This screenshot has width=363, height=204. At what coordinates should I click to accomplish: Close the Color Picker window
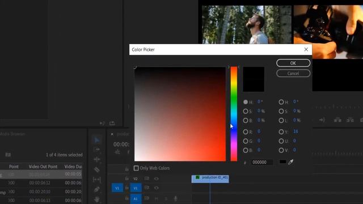306,49
